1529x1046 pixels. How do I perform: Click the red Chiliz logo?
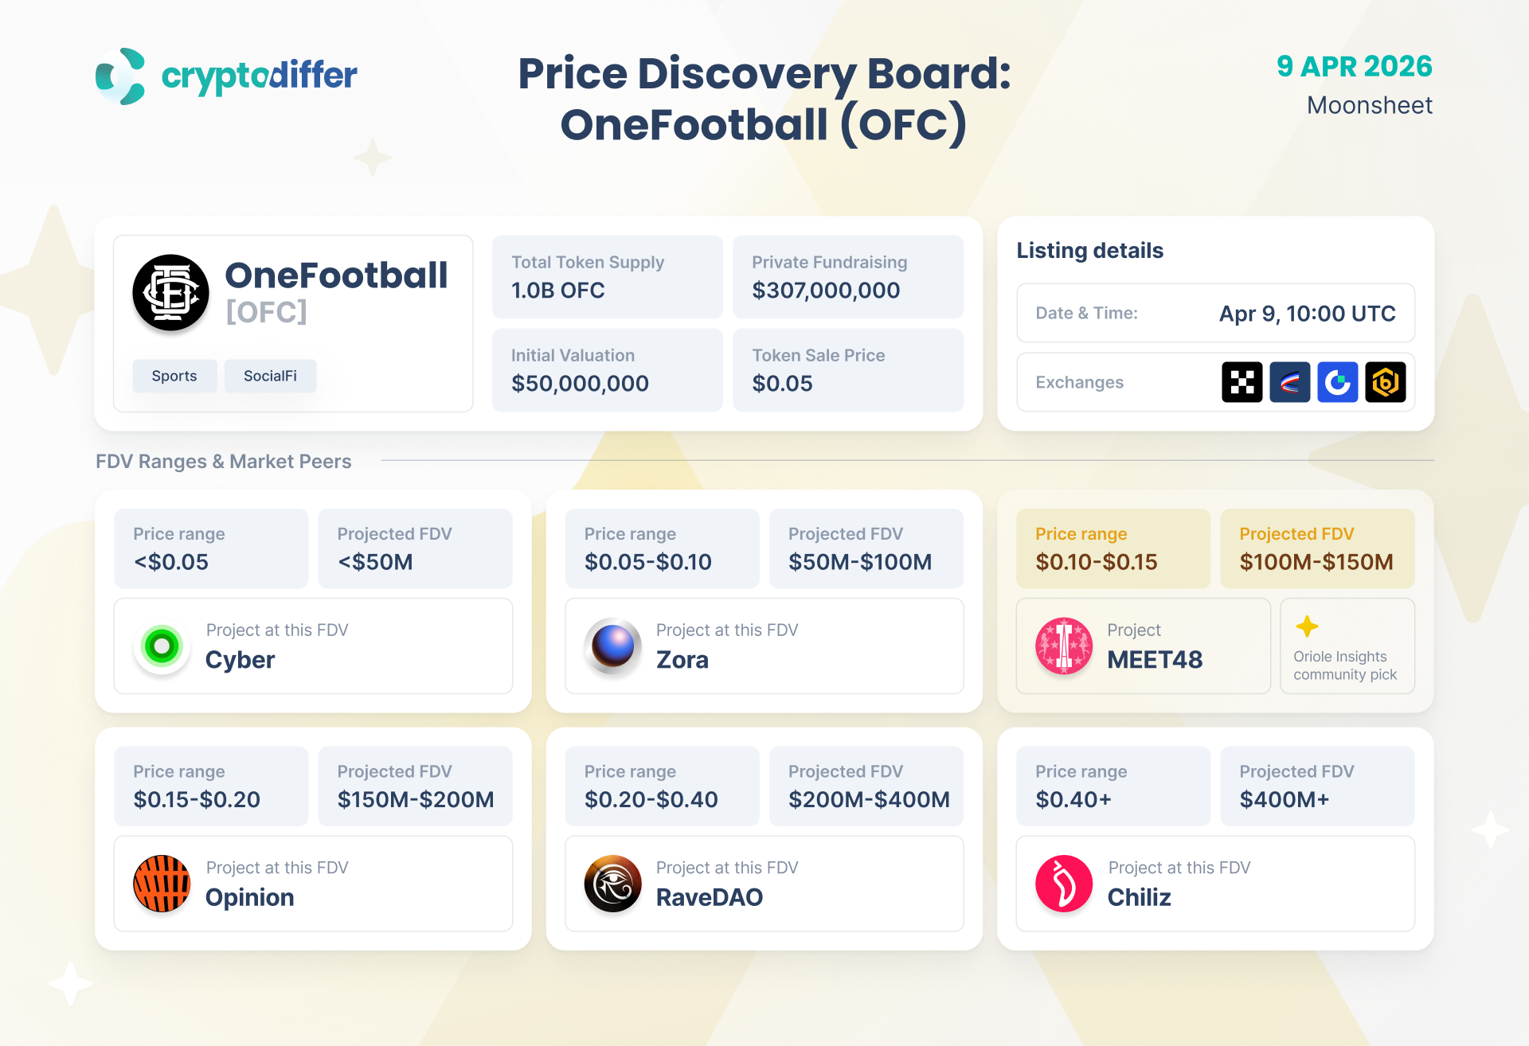(x=1063, y=884)
